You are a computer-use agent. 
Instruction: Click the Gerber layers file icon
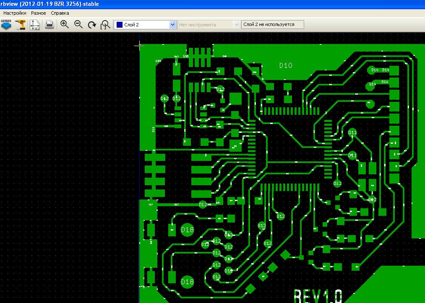point(6,24)
